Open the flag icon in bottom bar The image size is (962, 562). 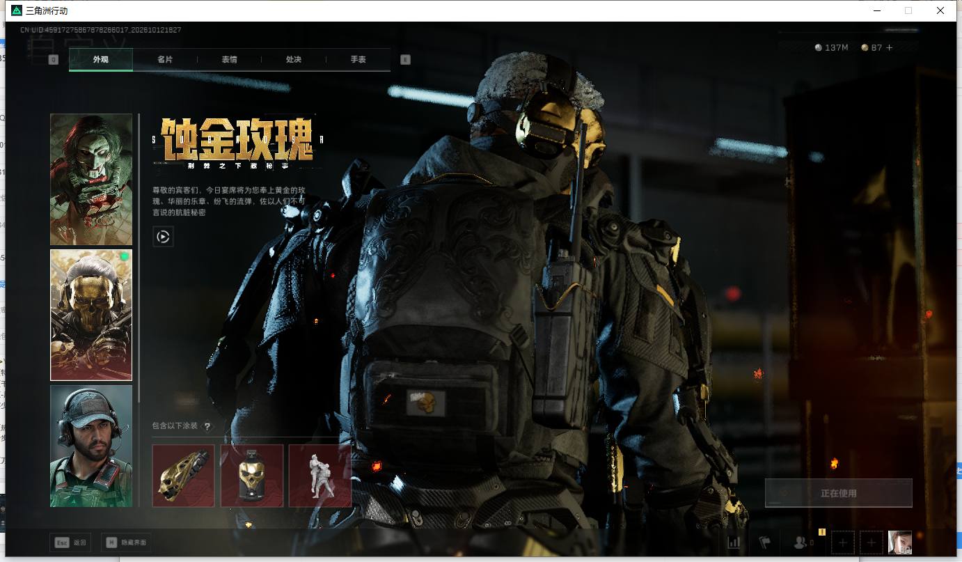[764, 542]
